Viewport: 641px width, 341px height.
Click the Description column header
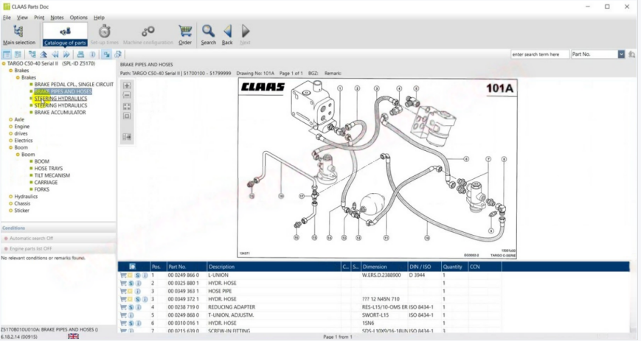pos(272,267)
